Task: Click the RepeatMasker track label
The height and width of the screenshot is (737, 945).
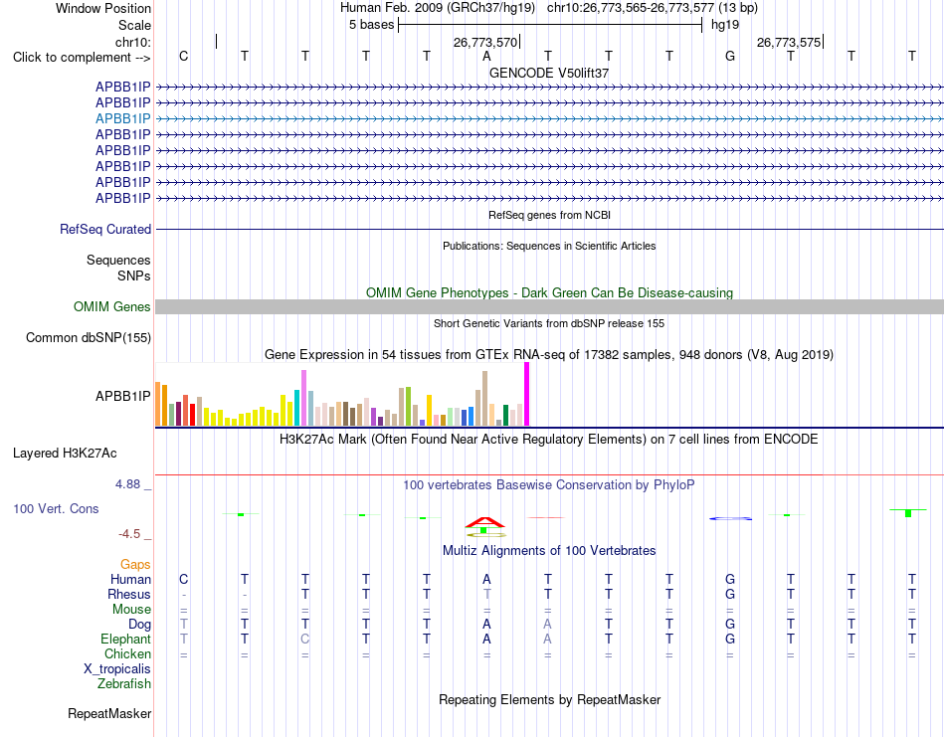Action: pyautogui.click(x=109, y=713)
